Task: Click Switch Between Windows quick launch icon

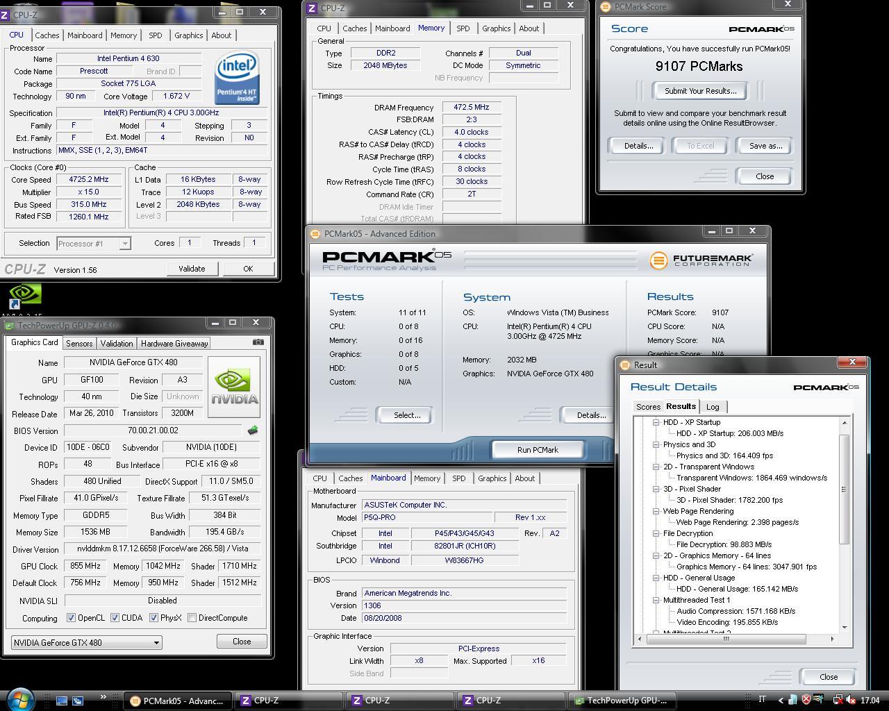Action: coord(78,701)
